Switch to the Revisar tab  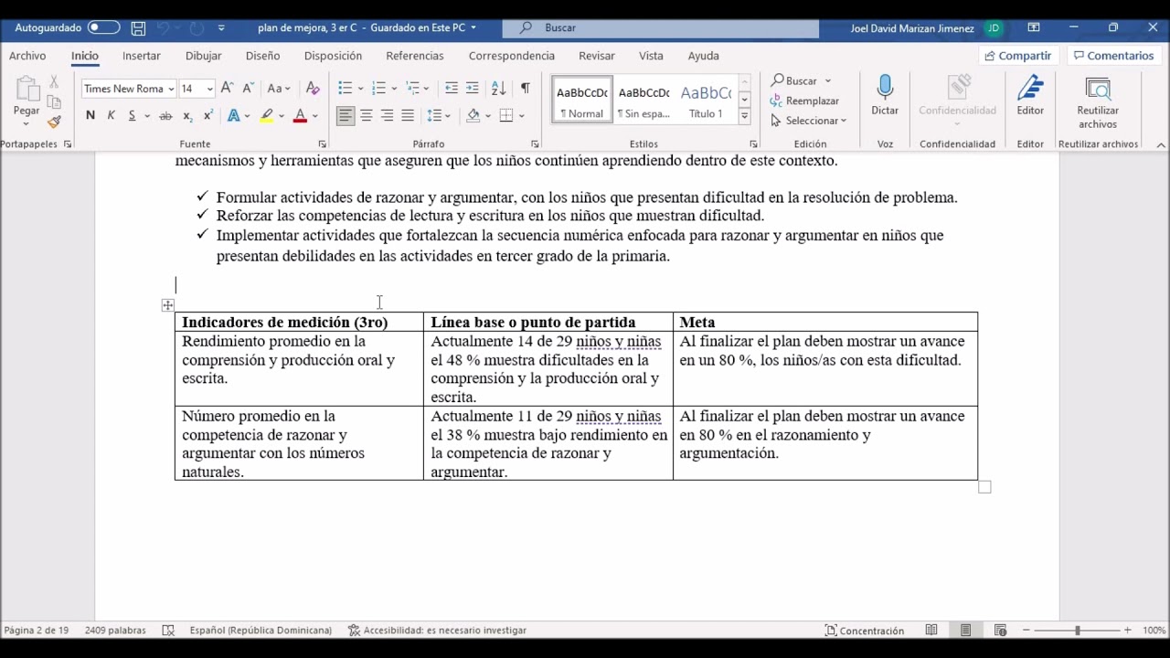tap(596, 56)
